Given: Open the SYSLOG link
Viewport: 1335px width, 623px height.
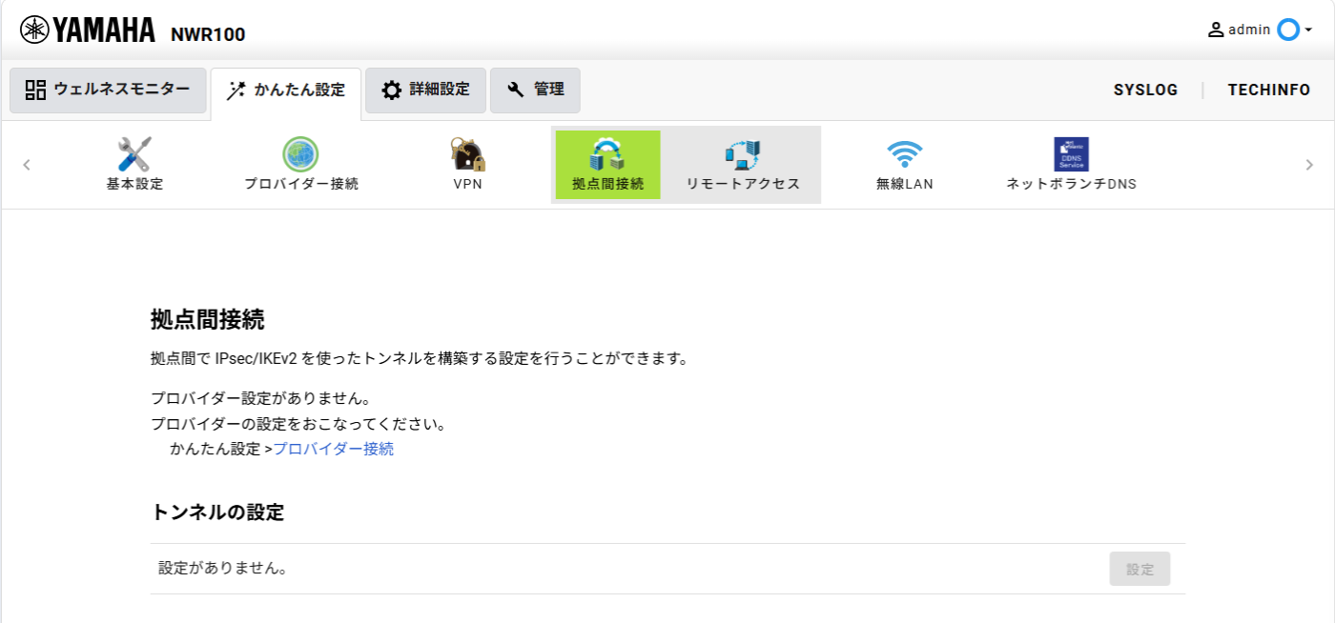Looking at the screenshot, I should pyautogui.click(x=1145, y=90).
